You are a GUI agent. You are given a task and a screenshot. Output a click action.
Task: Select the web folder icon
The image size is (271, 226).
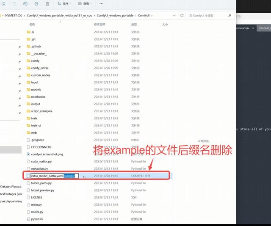(x=28, y=132)
